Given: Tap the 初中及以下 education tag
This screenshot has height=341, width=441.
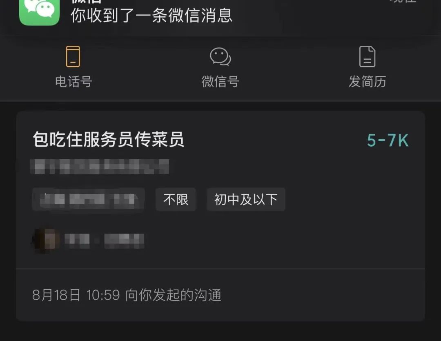Looking at the screenshot, I should 246,199.
